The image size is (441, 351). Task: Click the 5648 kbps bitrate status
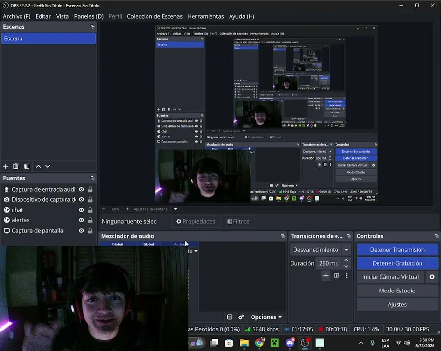click(x=262, y=329)
